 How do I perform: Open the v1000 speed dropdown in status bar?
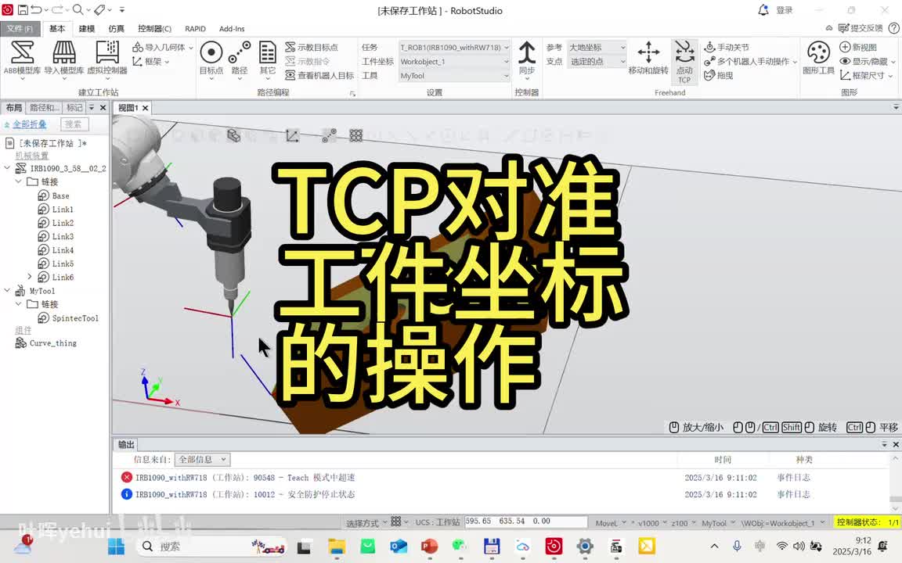tap(651, 523)
